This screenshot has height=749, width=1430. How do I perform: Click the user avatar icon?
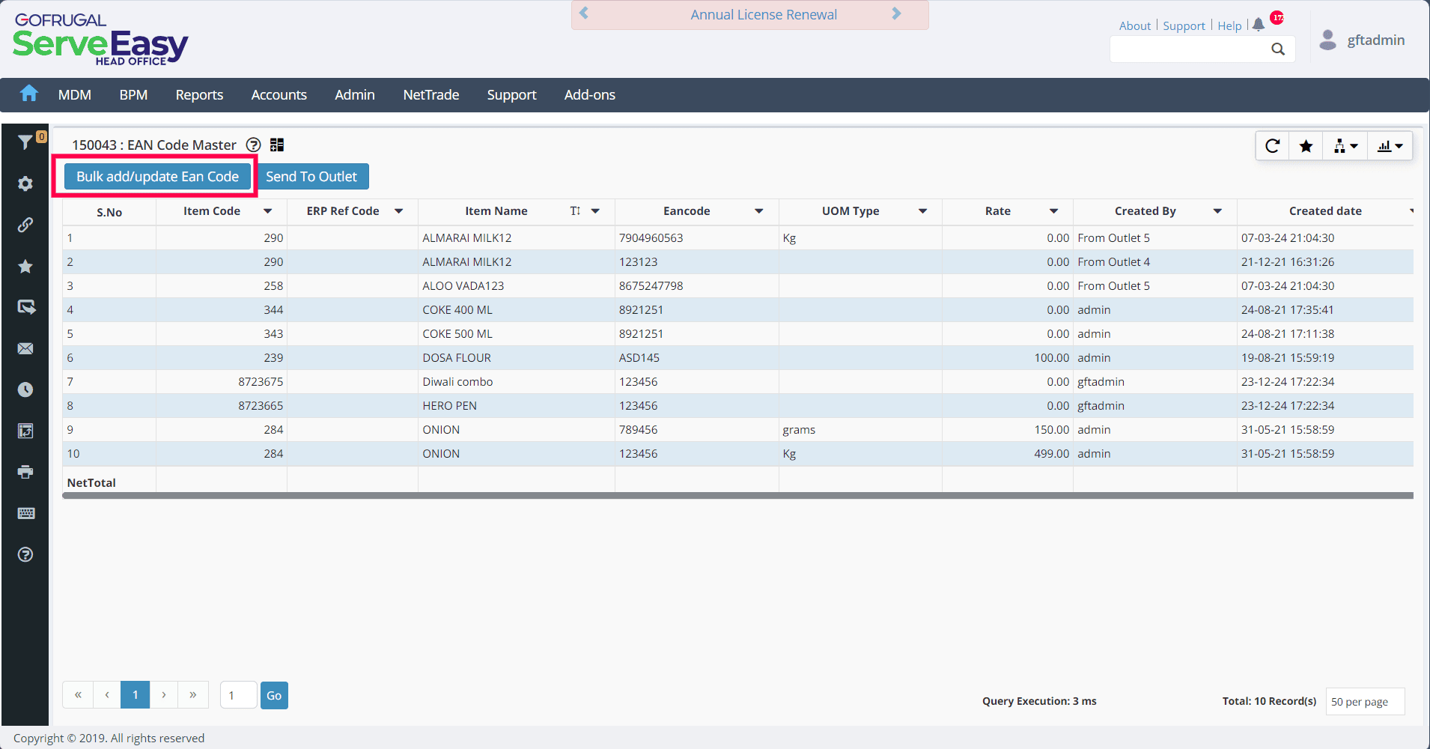(x=1327, y=40)
